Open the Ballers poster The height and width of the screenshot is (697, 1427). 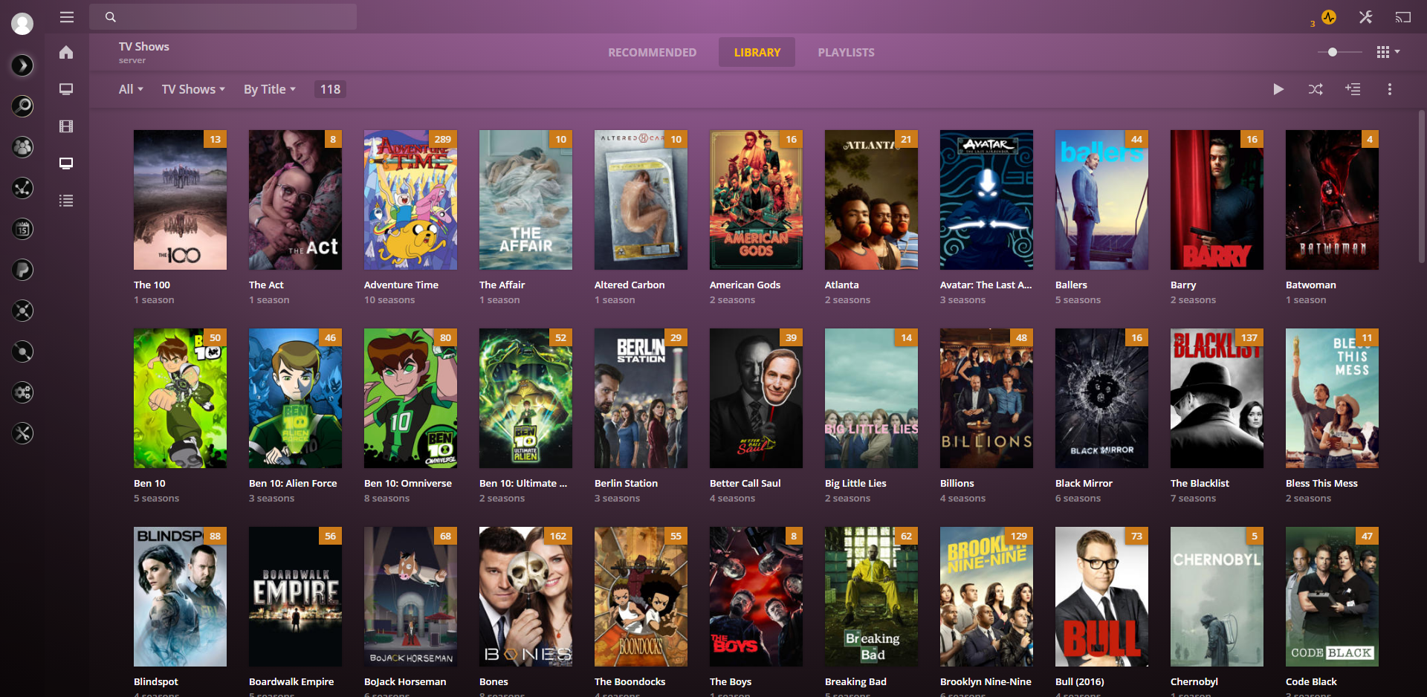point(1101,200)
